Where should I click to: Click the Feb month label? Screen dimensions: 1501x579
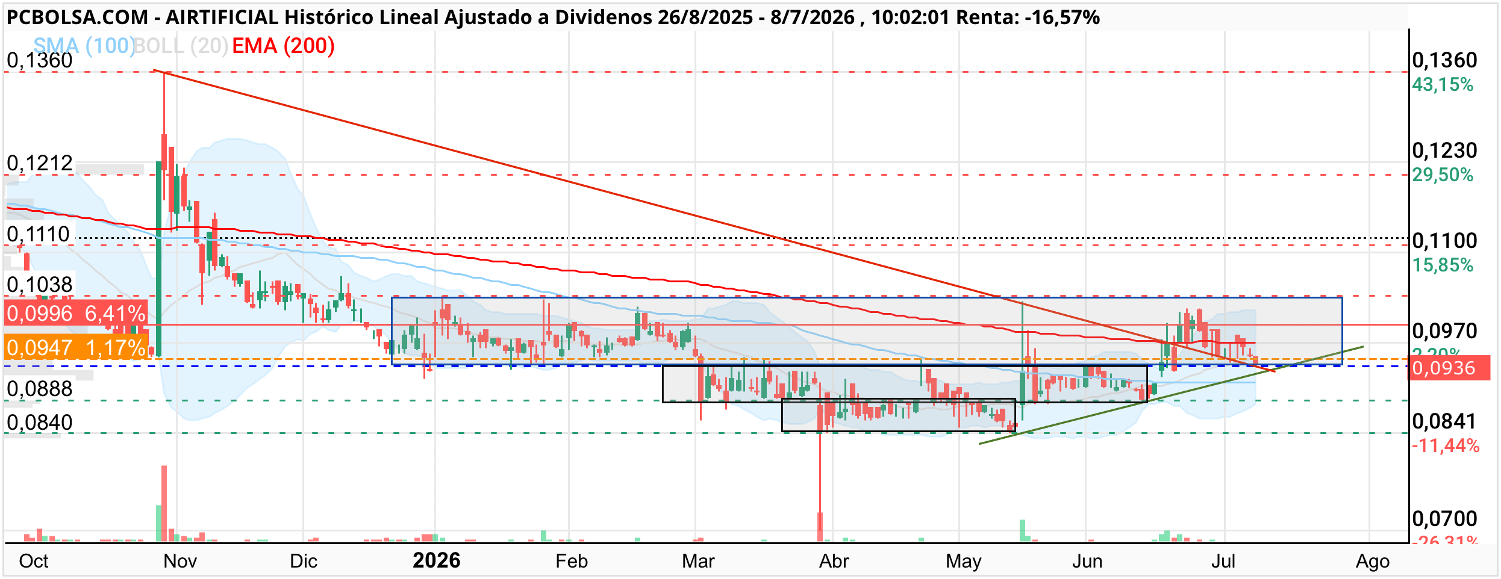572,561
